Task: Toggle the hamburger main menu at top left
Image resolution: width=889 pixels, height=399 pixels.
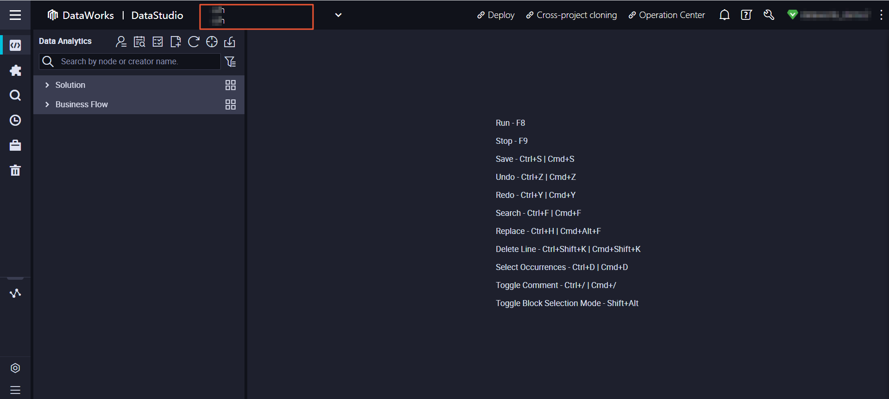Action: click(x=15, y=15)
